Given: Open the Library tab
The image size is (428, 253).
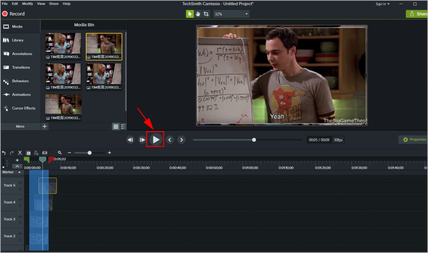Looking at the screenshot, I should point(20,40).
